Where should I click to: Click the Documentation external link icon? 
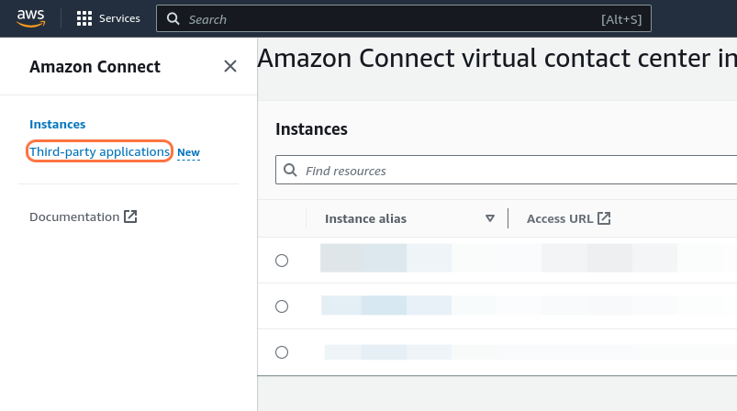pos(130,217)
